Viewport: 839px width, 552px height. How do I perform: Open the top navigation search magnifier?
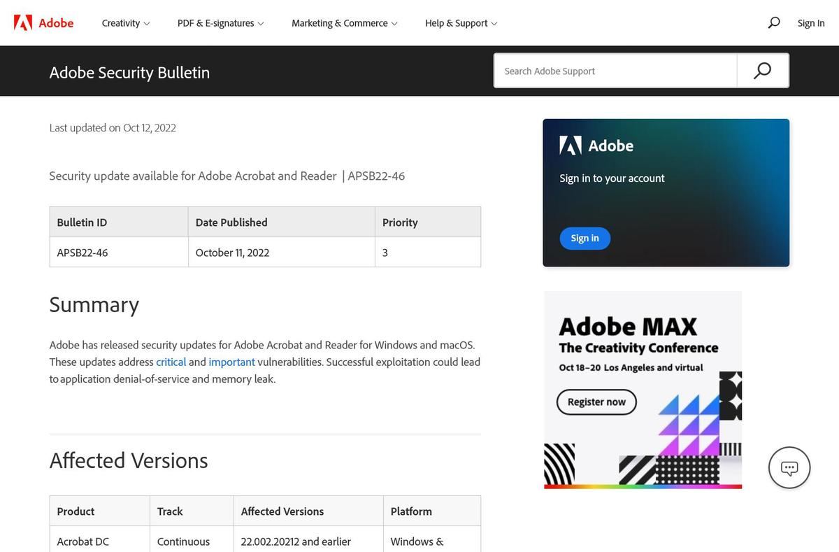pyautogui.click(x=773, y=23)
